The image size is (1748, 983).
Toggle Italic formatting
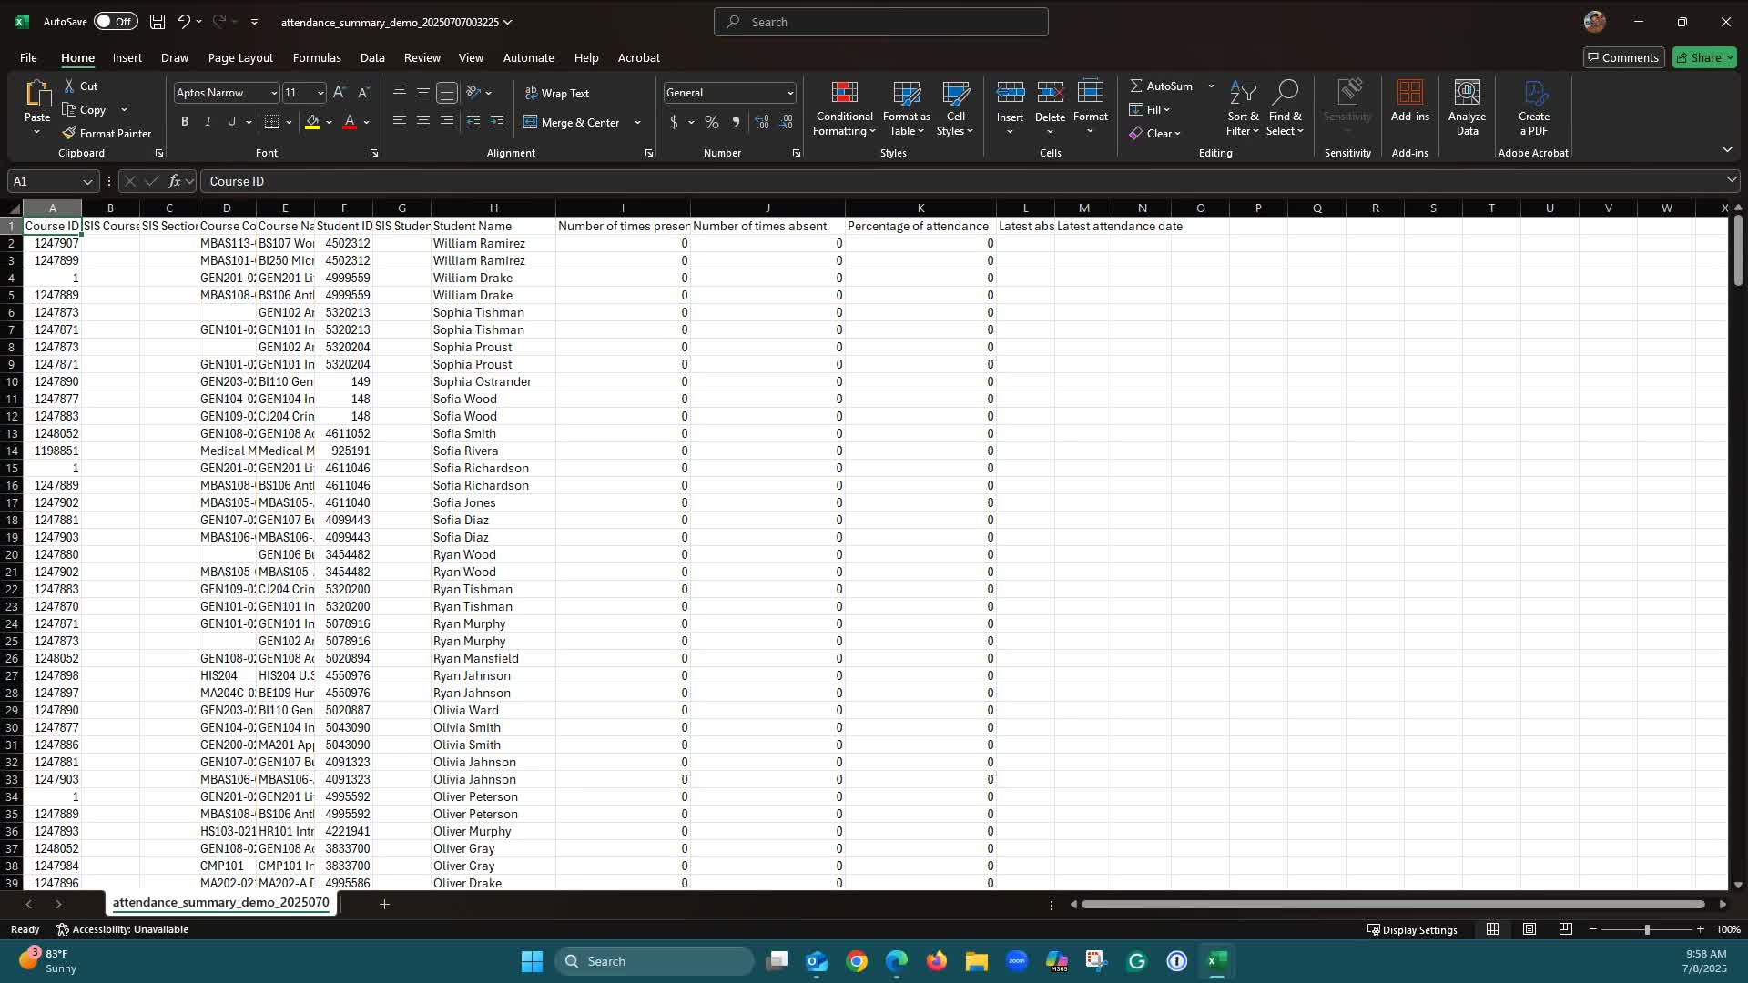point(208,122)
